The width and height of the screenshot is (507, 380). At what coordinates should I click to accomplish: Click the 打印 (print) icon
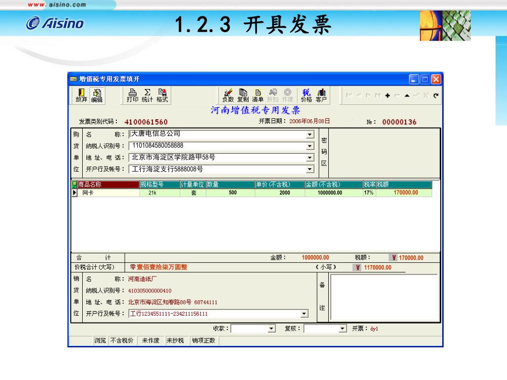click(132, 95)
